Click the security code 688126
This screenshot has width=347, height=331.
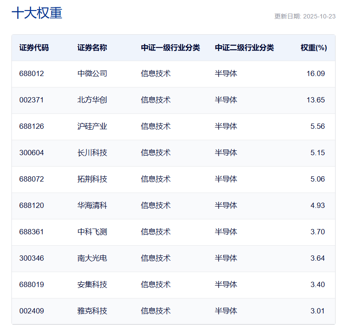[32, 127]
